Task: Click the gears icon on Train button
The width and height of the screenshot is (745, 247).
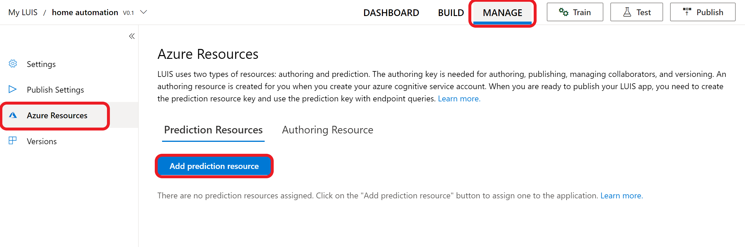Action: coord(563,12)
